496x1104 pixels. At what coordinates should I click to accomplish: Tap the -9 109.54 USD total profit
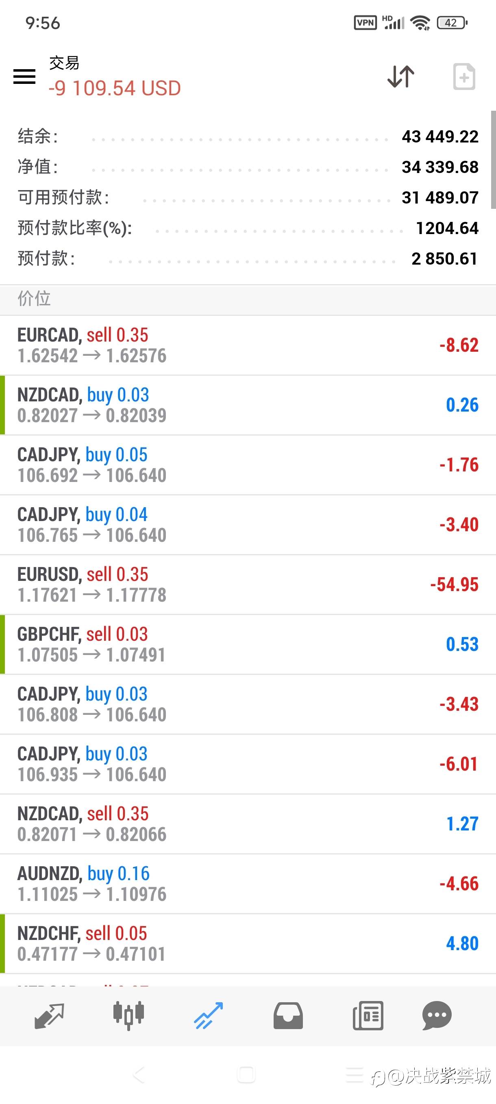pos(115,88)
